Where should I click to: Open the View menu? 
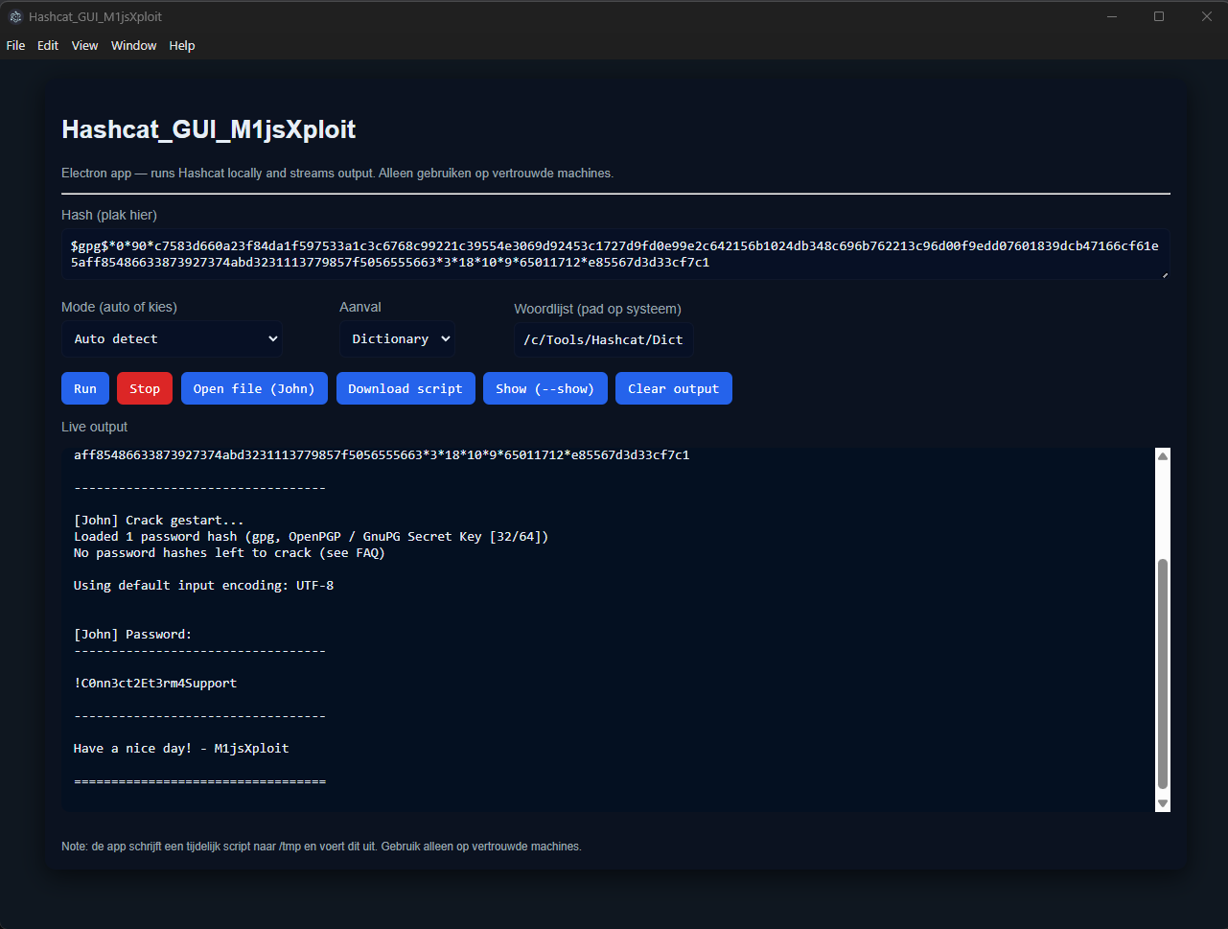84,45
